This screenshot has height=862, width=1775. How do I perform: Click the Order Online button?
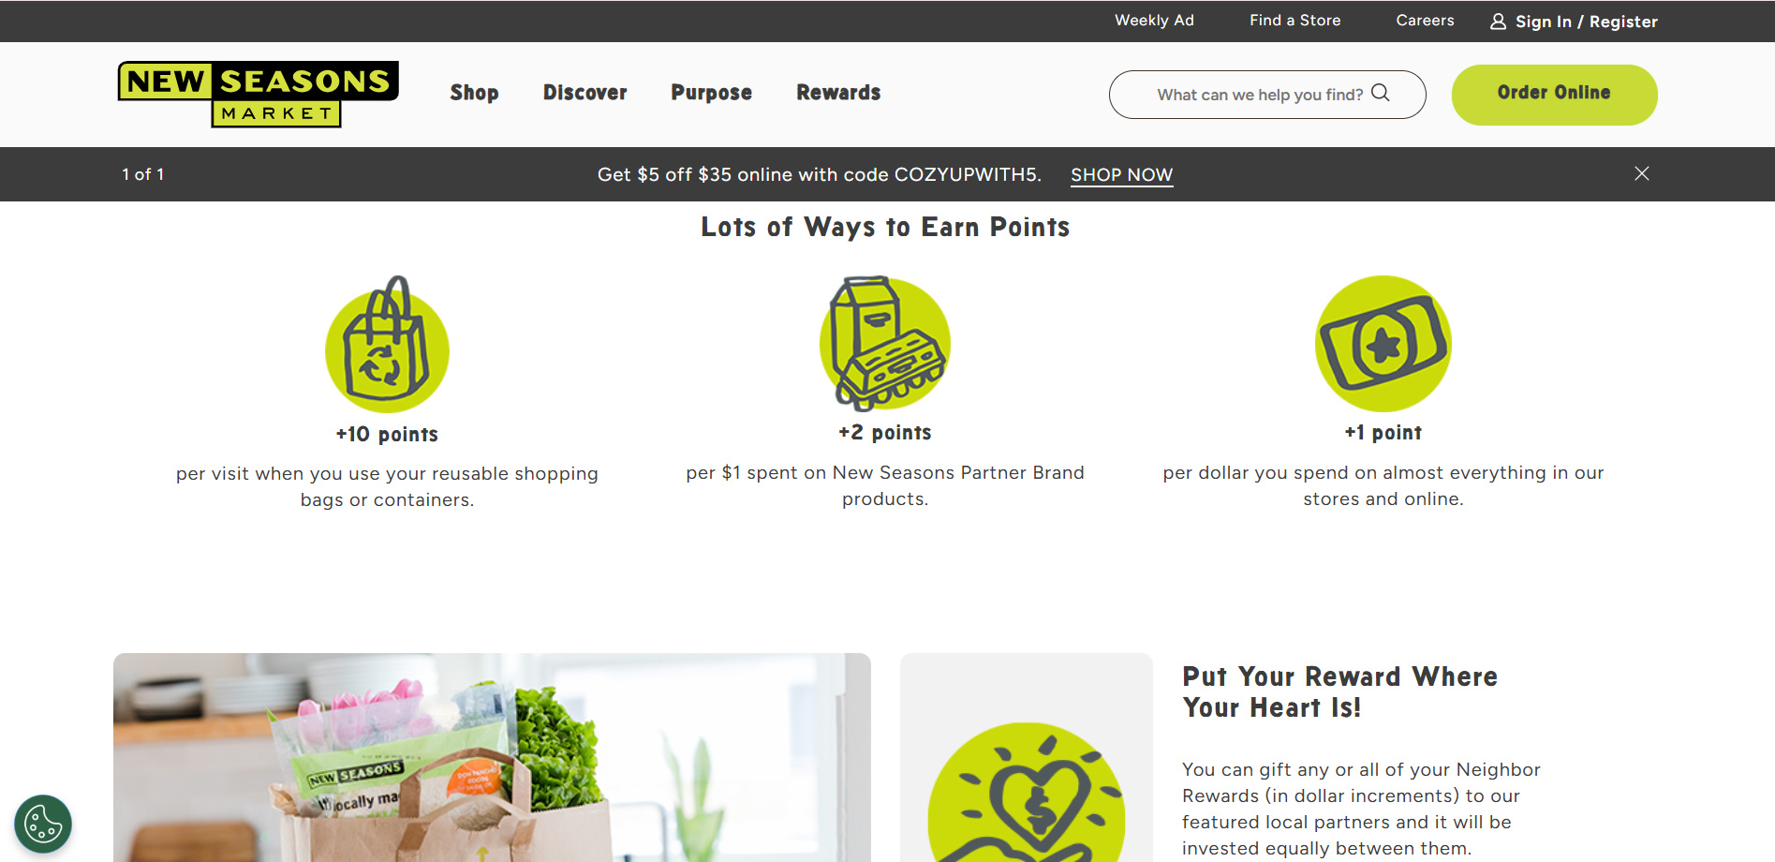coord(1554,95)
